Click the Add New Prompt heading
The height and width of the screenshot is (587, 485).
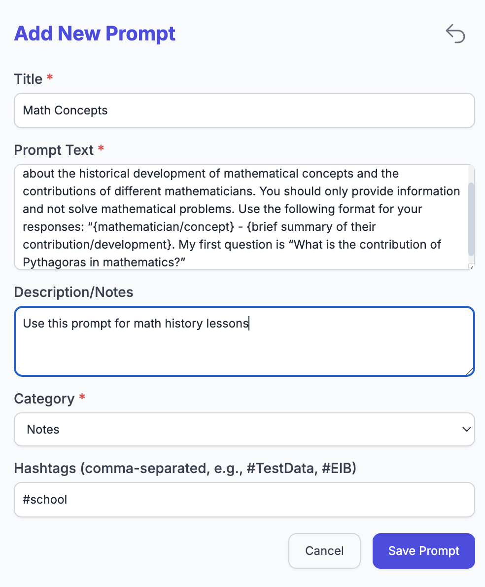(x=95, y=33)
